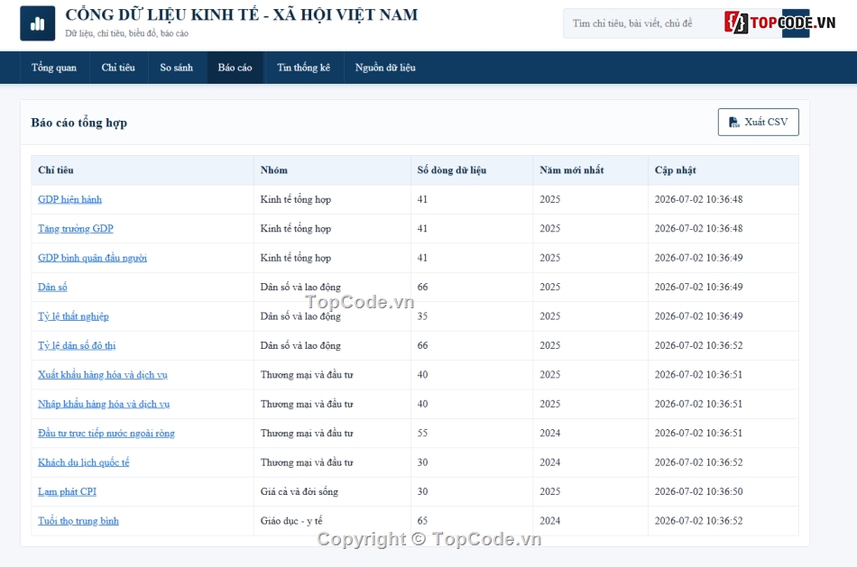Open the GDP bình quân đầu người link
857x567 pixels.
pos(92,258)
